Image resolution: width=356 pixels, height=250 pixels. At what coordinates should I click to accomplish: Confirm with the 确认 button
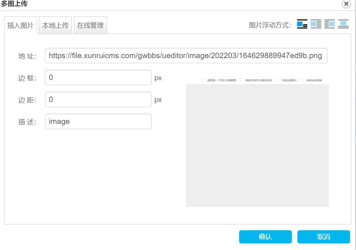click(266, 237)
